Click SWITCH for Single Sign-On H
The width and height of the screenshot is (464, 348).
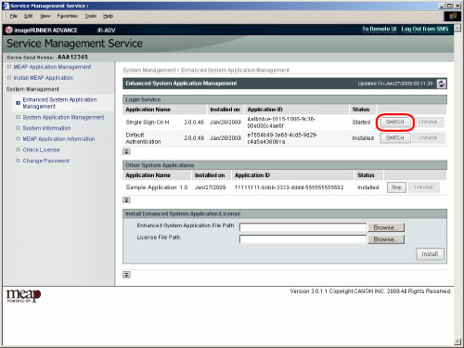click(x=395, y=122)
